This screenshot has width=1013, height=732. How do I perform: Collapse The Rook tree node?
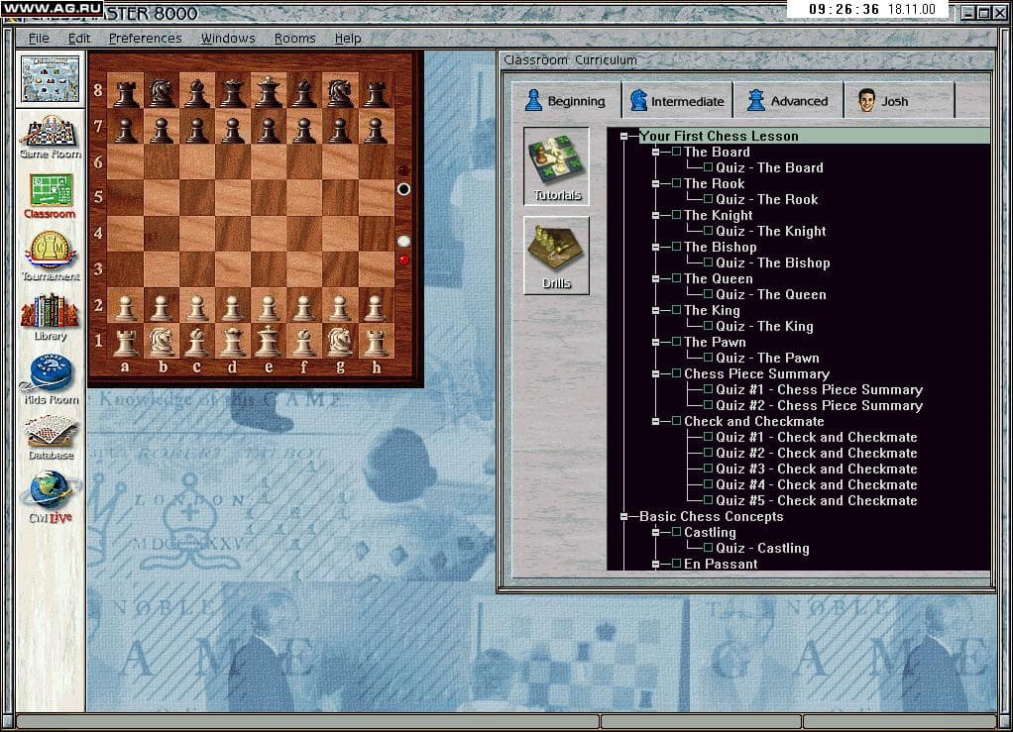coord(656,184)
